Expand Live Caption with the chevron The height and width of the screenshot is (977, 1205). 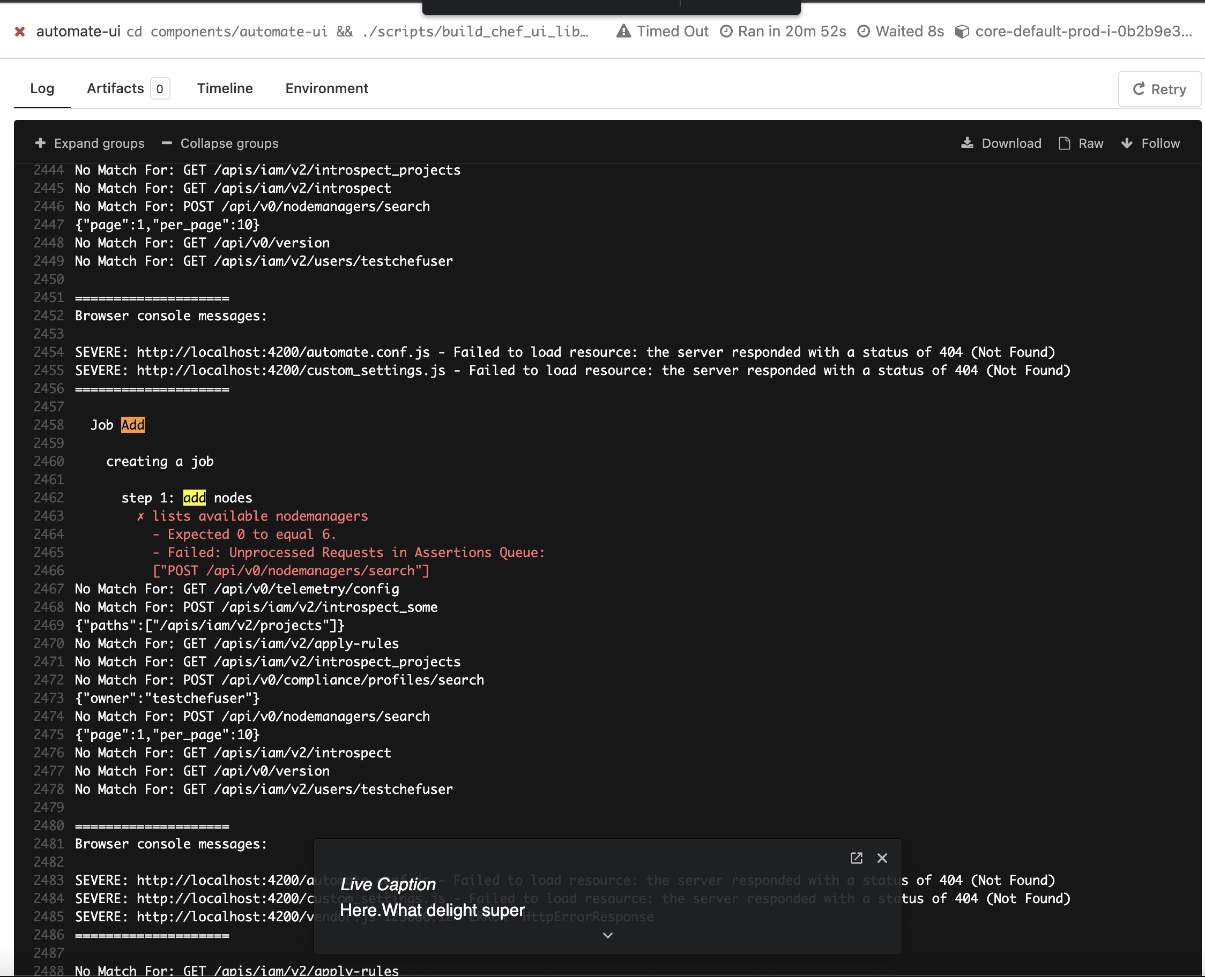point(607,935)
